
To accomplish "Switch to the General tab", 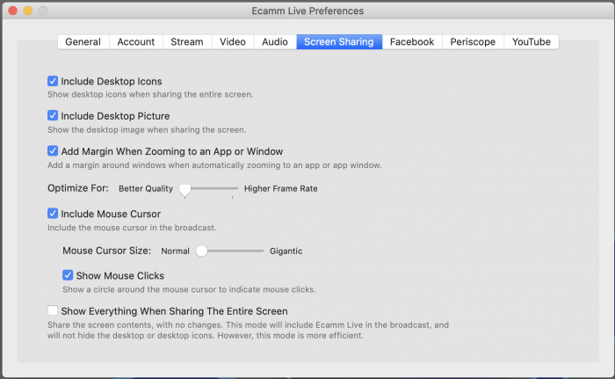I will 83,41.
